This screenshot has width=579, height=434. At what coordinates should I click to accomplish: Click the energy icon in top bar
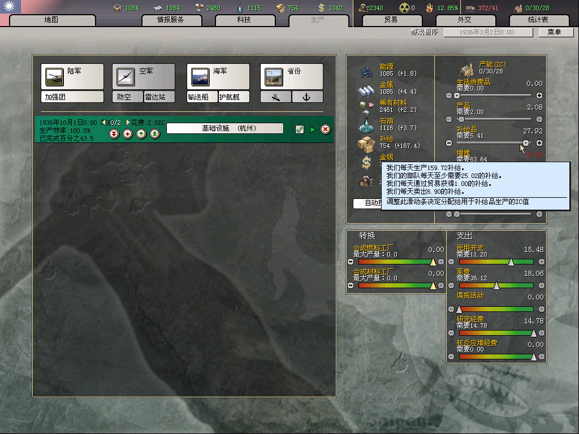tap(118, 8)
